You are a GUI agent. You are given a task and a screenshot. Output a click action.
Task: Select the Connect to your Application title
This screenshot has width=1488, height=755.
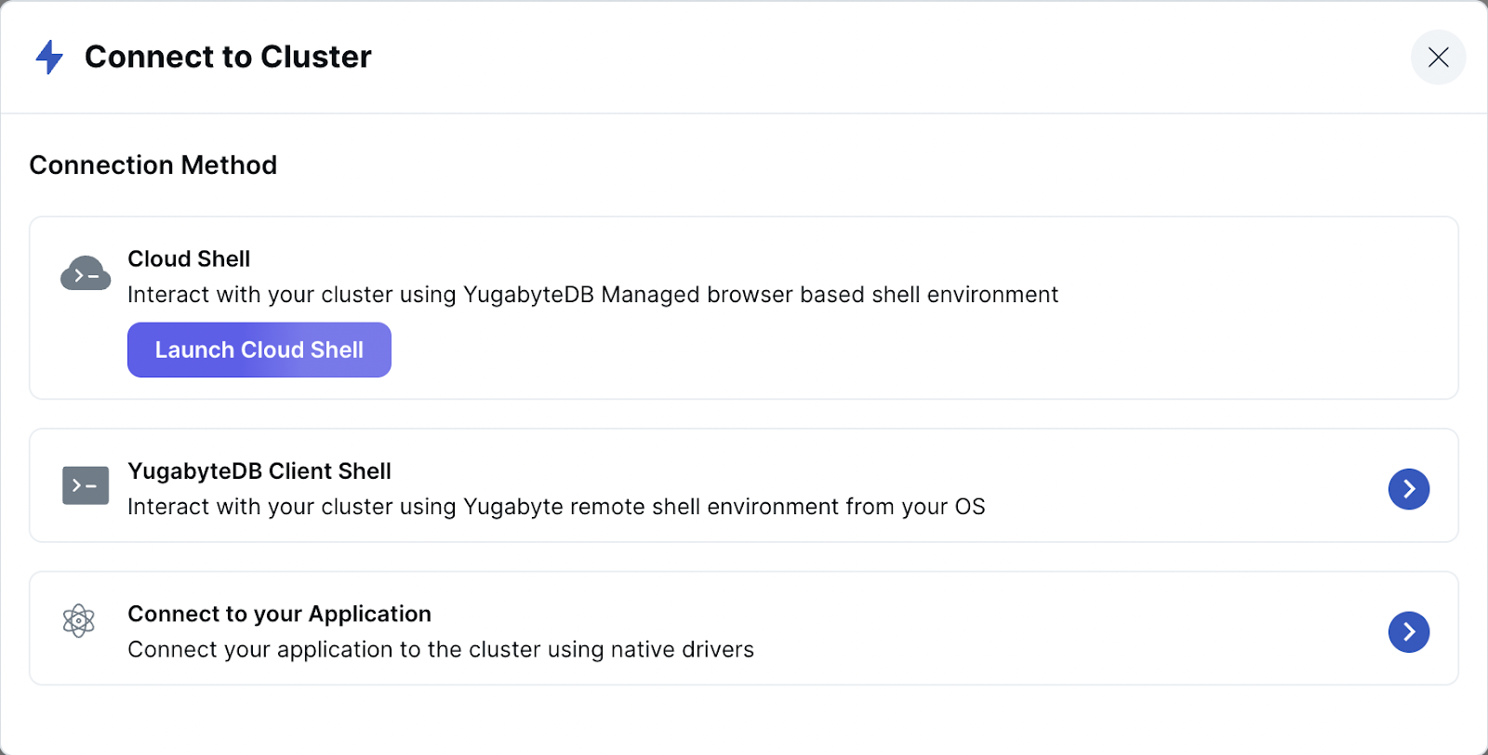[279, 614]
